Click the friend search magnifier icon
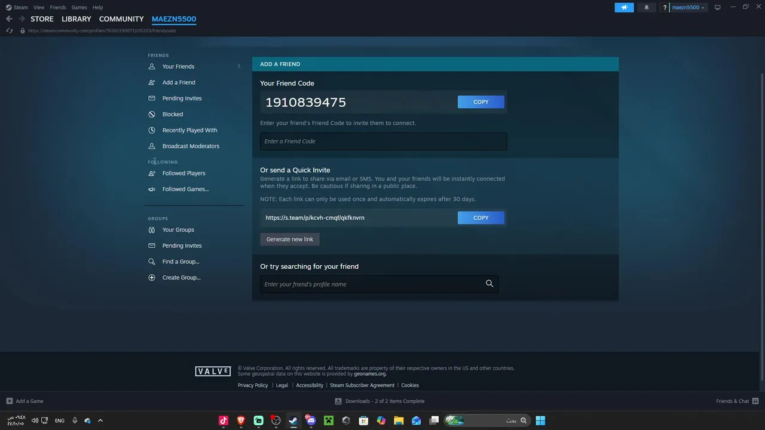The height and width of the screenshot is (430, 765). tap(489, 284)
